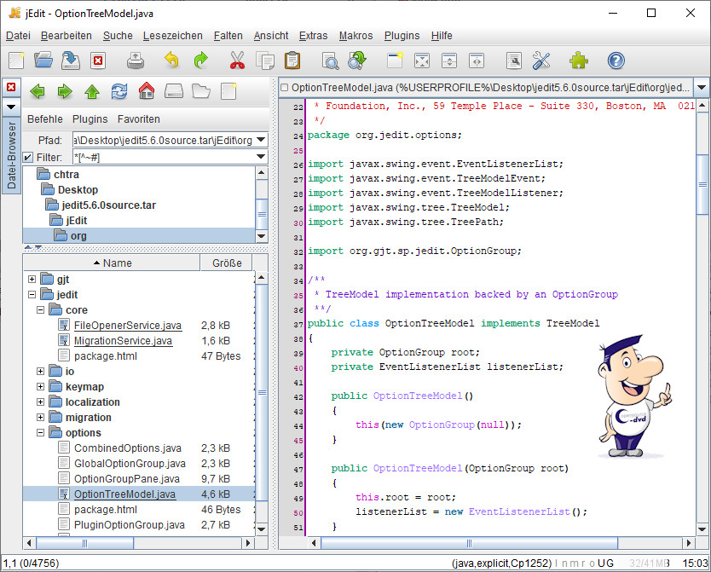
Task: Open the buffer switcher dropdown arrow
Action: (x=701, y=88)
